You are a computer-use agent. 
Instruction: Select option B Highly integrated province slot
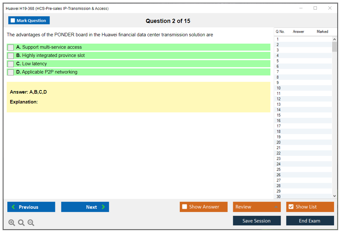11,56
